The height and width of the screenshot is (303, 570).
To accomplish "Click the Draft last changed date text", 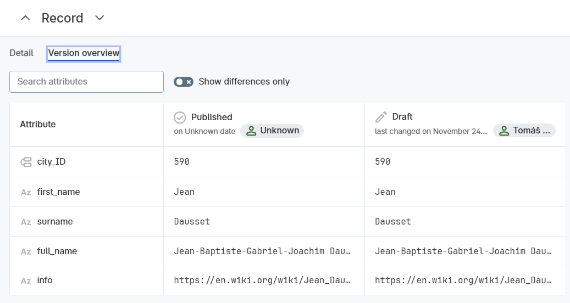I will tap(431, 132).
